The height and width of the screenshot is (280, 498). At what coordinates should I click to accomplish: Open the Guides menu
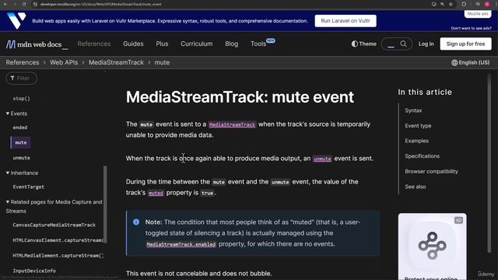[x=133, y=44]
